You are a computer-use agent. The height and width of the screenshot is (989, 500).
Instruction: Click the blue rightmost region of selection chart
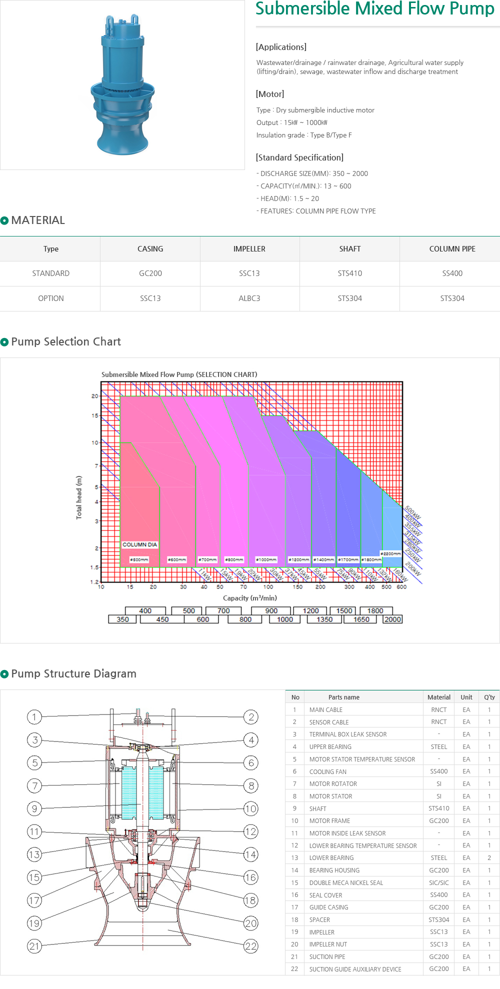click(392, 530)
